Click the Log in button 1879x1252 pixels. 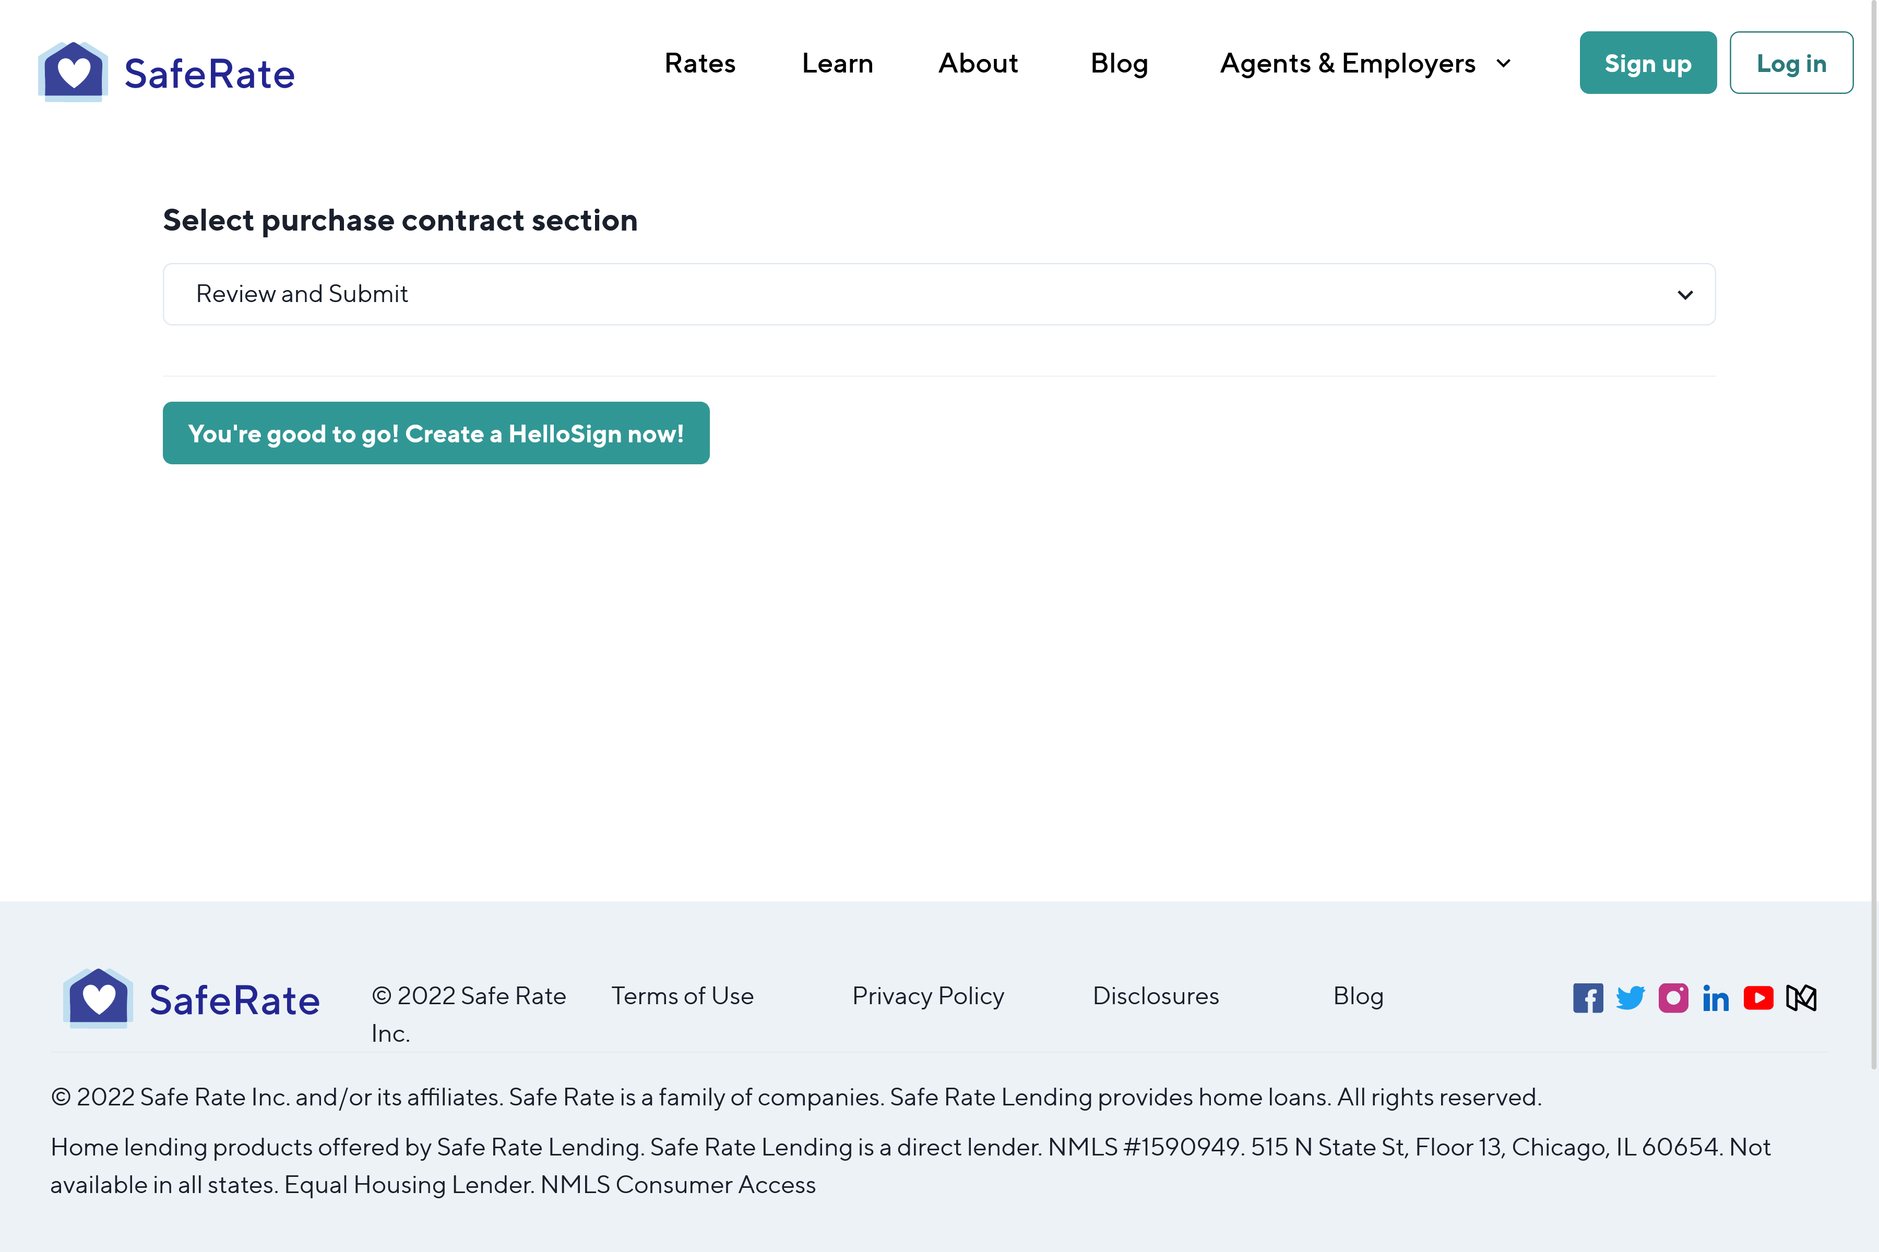[1791, 63]
